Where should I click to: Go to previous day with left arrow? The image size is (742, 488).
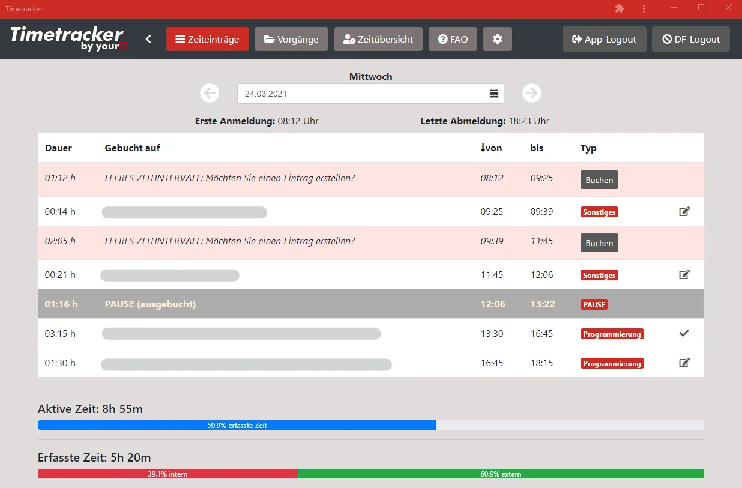(x=210, y=93)
